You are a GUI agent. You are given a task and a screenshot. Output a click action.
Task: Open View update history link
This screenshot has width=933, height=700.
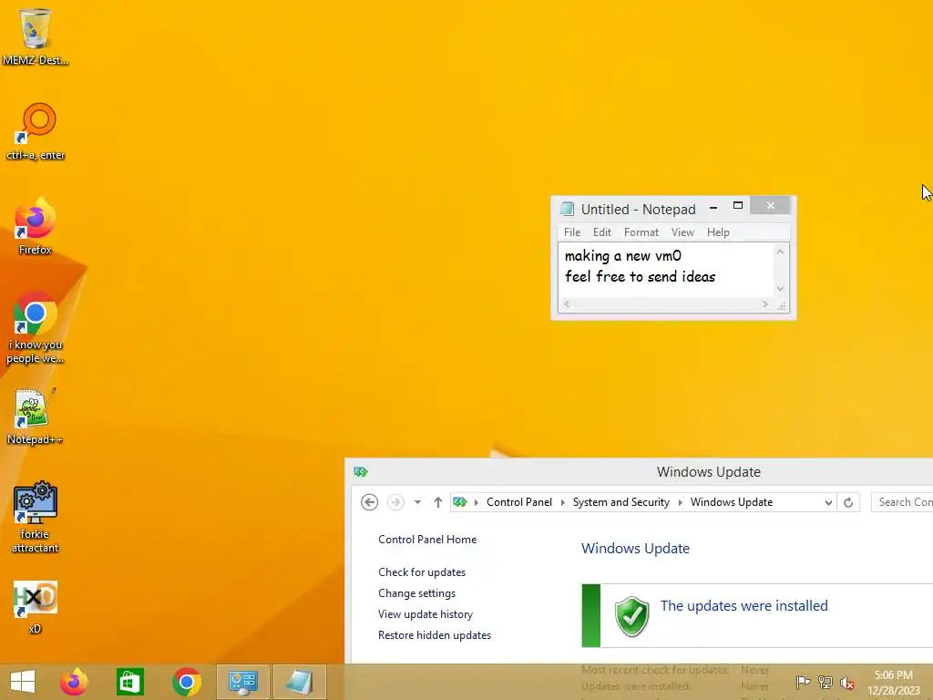tap(425, 614)
